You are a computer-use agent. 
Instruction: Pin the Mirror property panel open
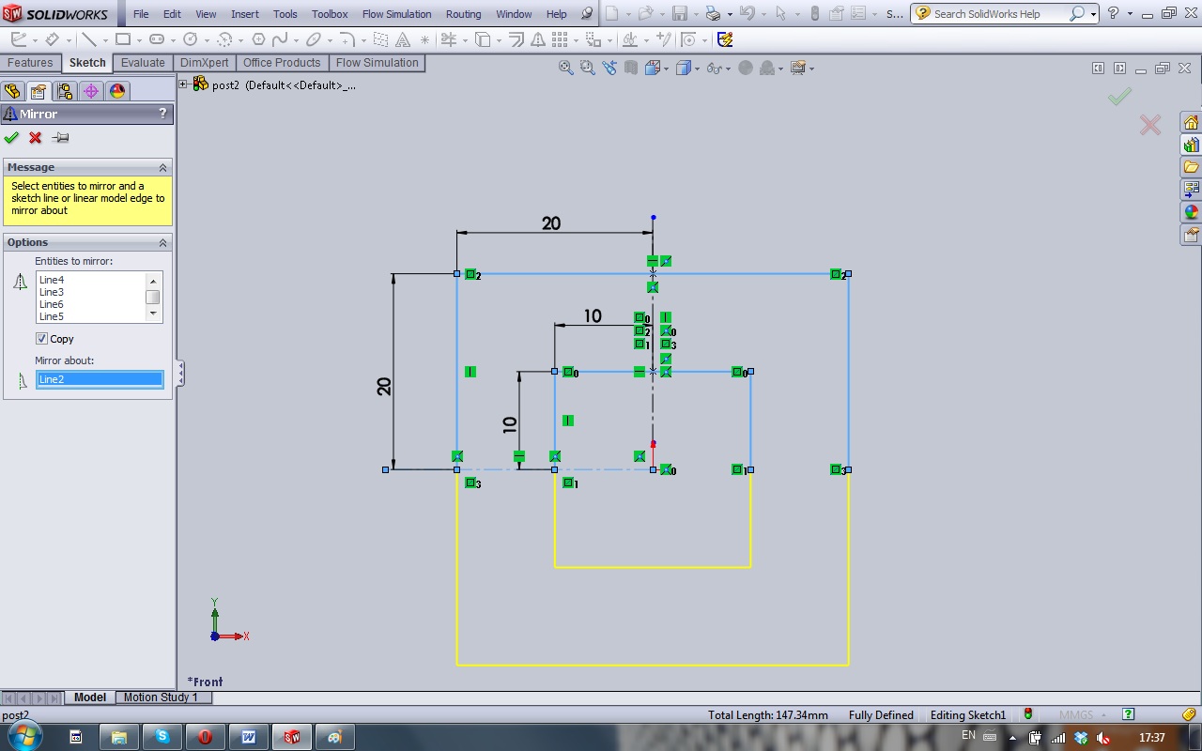[x=61, y=138]
